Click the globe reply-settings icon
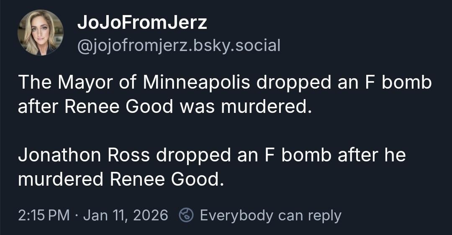The width and height of the screenshot is (452, 235). click(185, 215)
